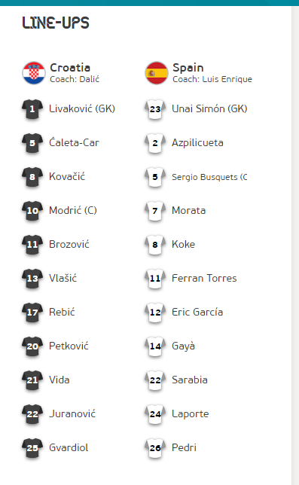Click the Line-ups section heading

[x=56, y=23]
